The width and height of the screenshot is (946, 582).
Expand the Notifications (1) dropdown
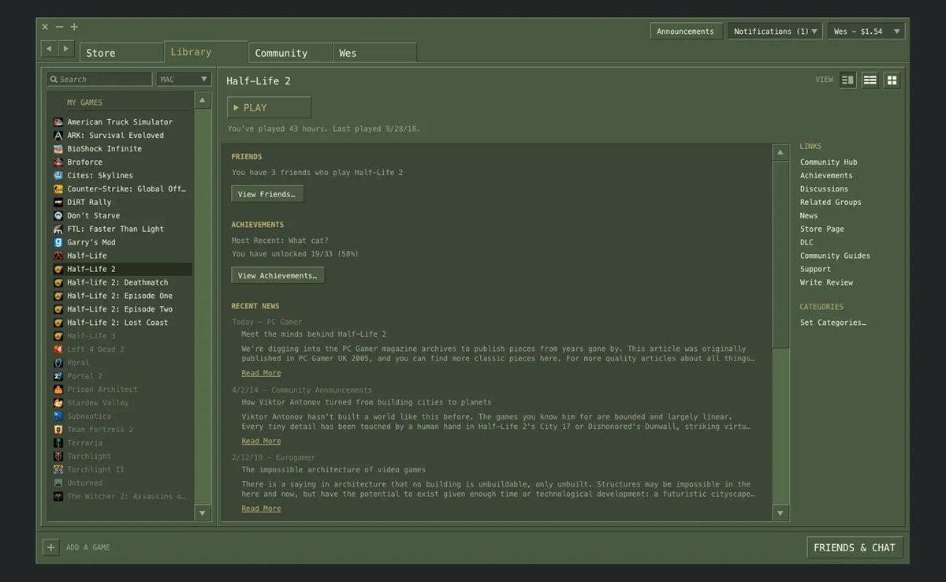(x=775, y=32)
